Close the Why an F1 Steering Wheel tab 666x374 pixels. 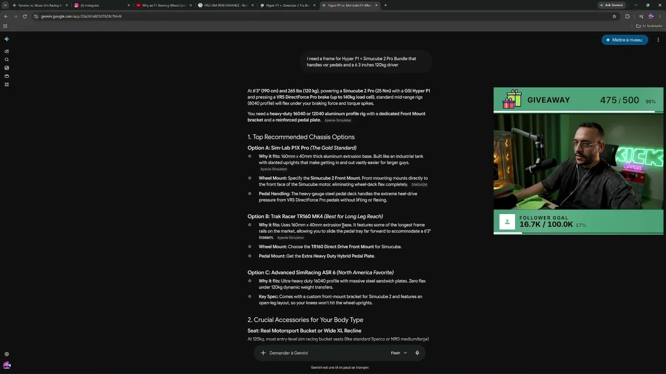(190, 5)
